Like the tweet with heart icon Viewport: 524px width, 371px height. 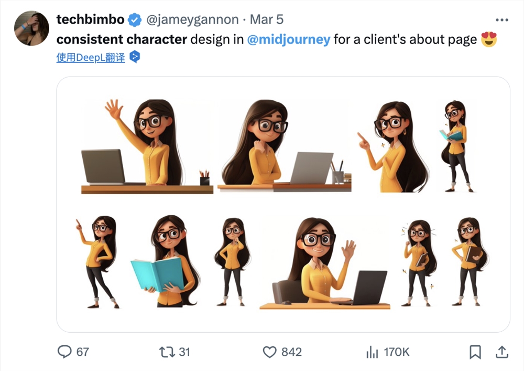pyautogui.click(x=269, y=352)
